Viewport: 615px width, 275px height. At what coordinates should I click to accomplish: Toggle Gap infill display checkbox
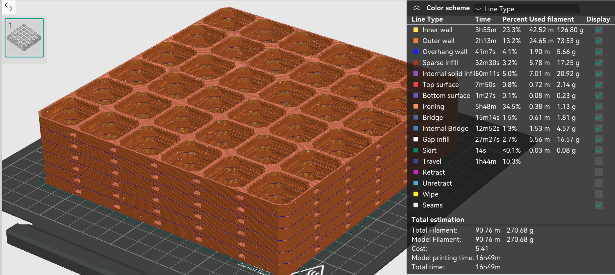click(598, 140)
